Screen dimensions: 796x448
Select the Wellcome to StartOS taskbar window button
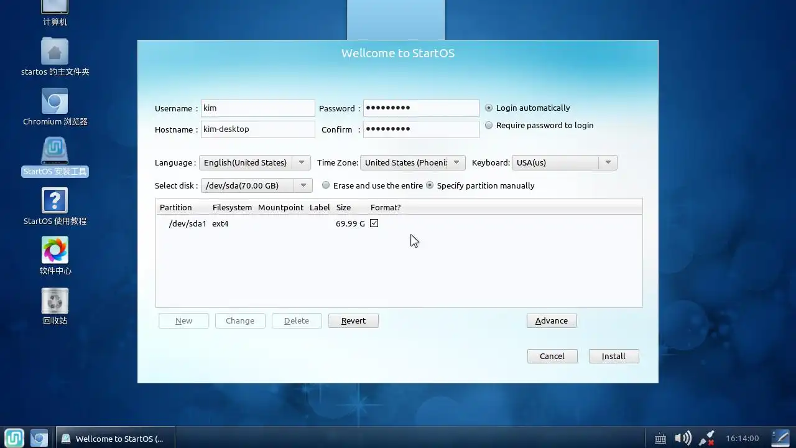point(115,439)
